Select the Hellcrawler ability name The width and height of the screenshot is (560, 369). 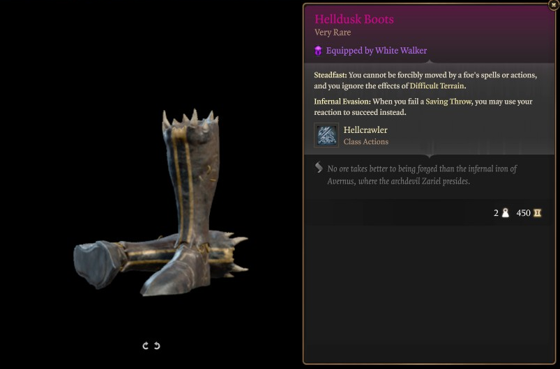[x=365, y=129]
